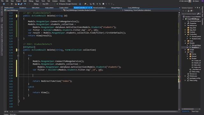
Task: Click the Solution Explorer Home icon
Action: coord(188,11)
